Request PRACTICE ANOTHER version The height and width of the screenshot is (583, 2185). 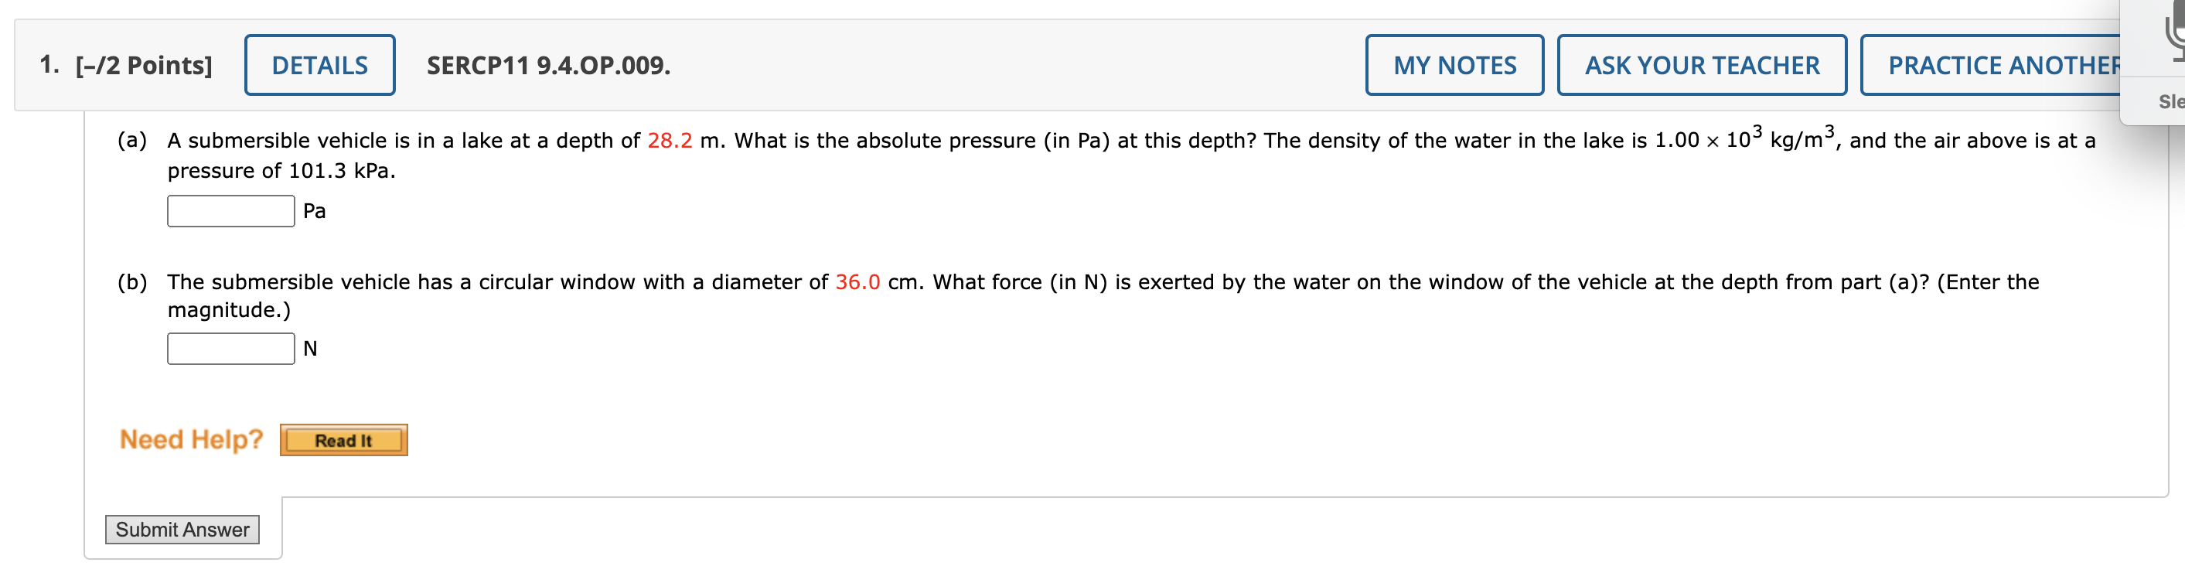1985,63
